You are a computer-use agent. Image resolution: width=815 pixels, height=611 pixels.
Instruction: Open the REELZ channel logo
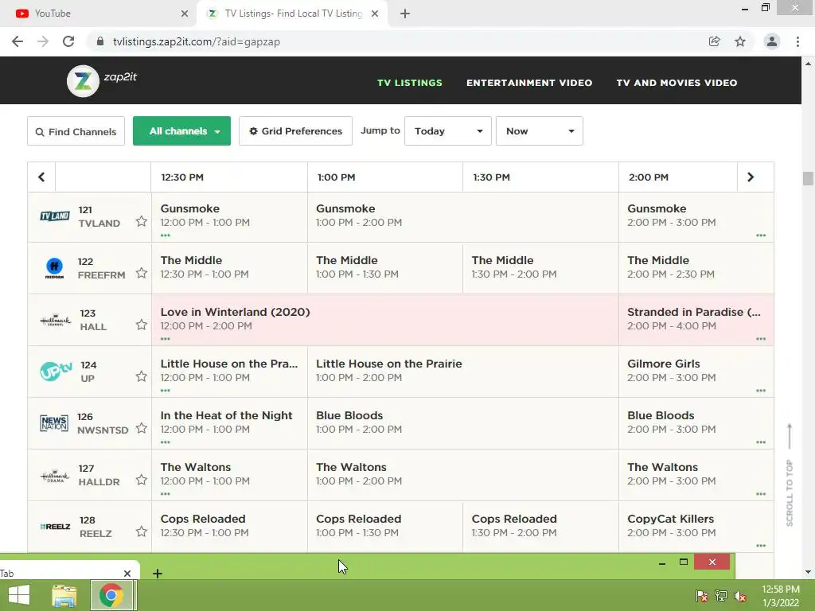[55, 527]
